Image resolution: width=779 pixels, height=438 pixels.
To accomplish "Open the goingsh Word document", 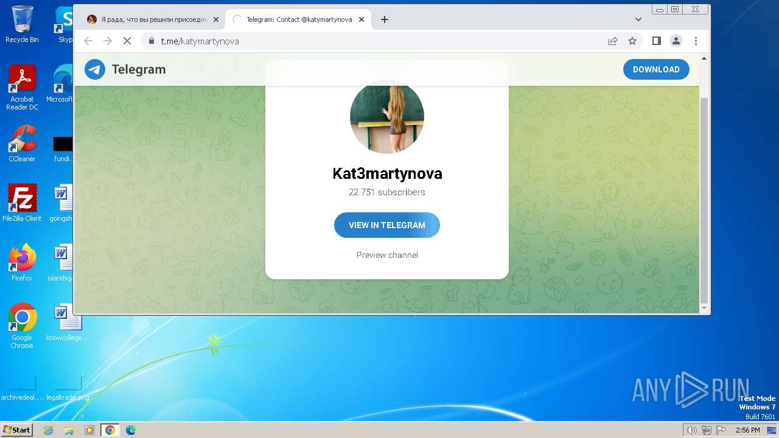I will 61,203.
